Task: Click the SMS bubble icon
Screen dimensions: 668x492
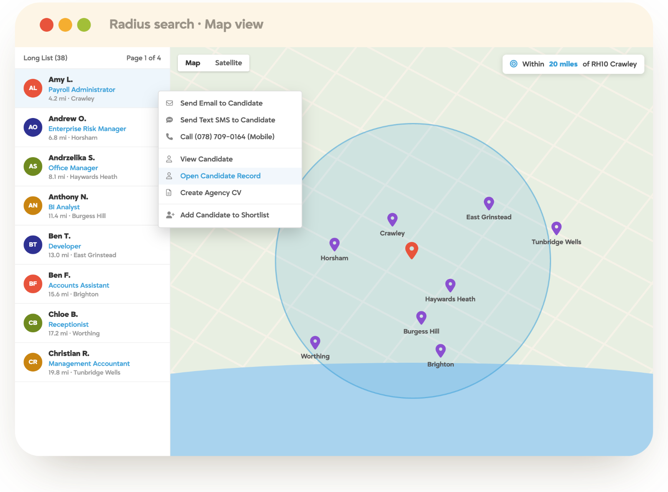Action: 170,120
